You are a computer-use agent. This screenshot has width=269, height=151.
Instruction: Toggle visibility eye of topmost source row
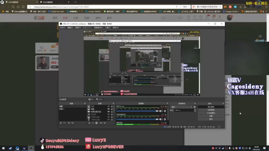108,106
